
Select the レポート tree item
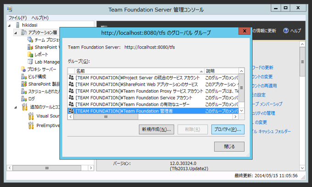pos(41,55)
